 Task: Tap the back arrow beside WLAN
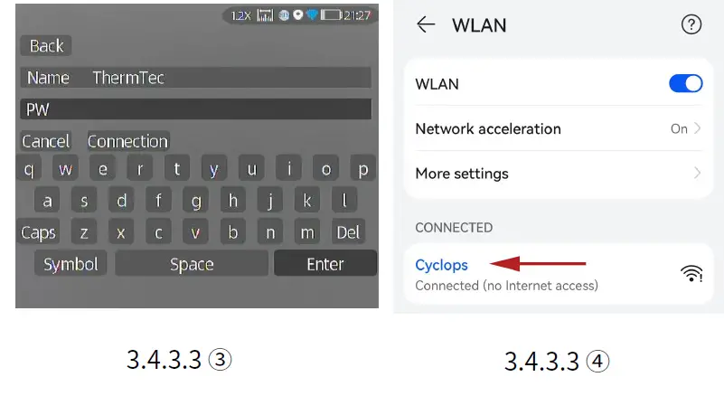(x=425, y=24)
